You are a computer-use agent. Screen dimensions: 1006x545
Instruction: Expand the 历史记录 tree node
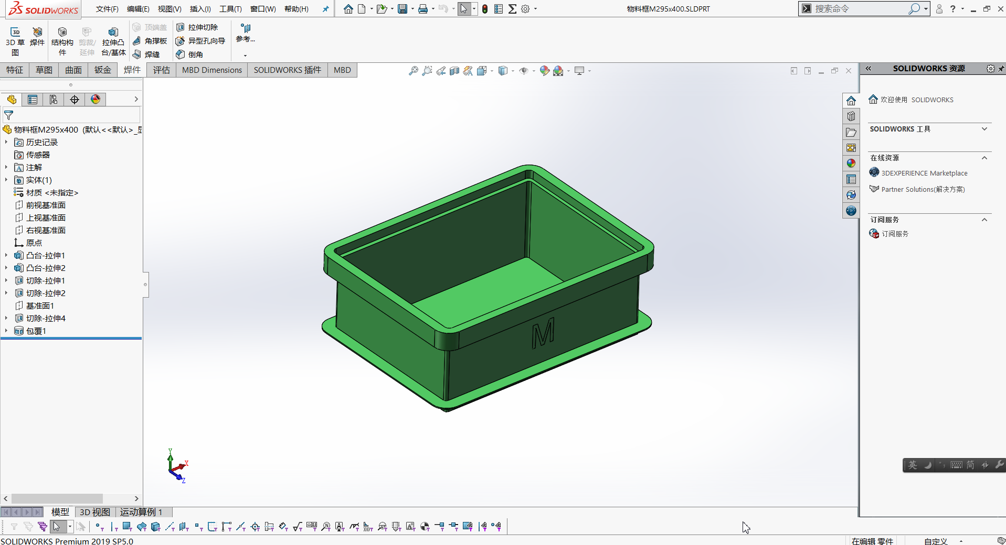tap(6, 143)
